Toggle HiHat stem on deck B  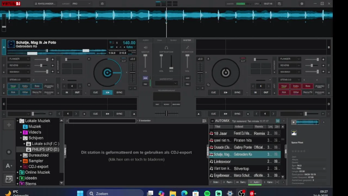pyautogui.click(x=296, y=92)
